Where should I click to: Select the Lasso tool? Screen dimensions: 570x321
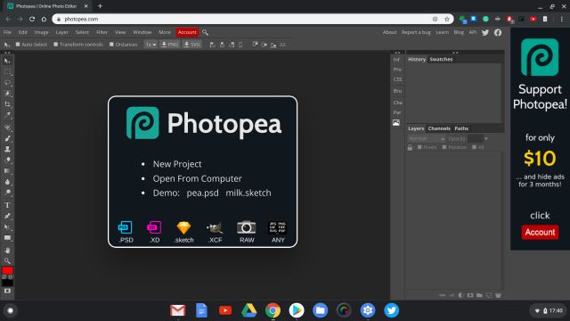click(7, 83)
